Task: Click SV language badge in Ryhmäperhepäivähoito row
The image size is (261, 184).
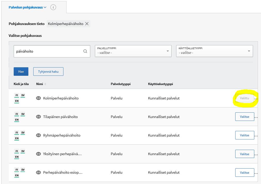Action: 23,133
